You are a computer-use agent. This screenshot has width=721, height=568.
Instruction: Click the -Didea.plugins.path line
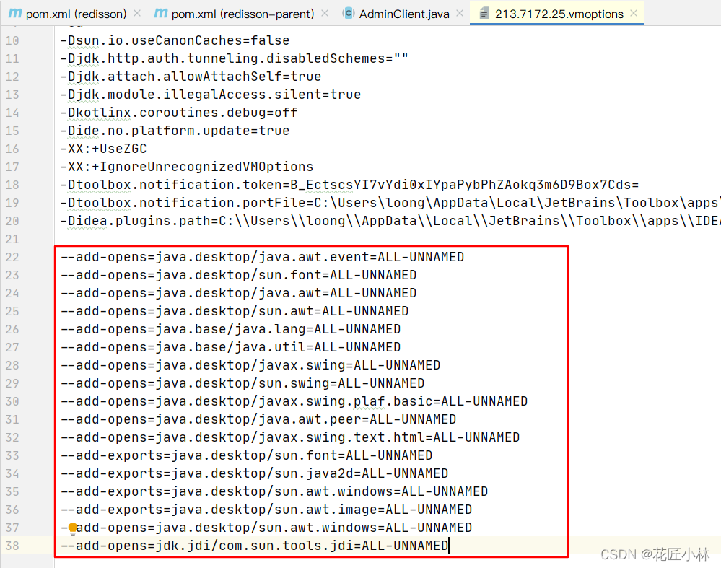point(390,221)
